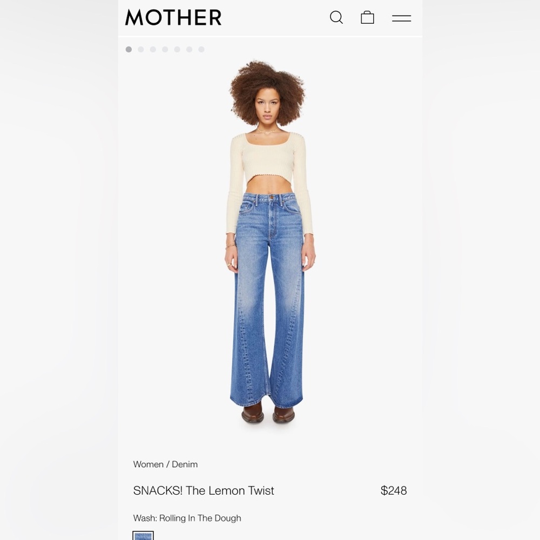Select the third carousel dot

153,49
